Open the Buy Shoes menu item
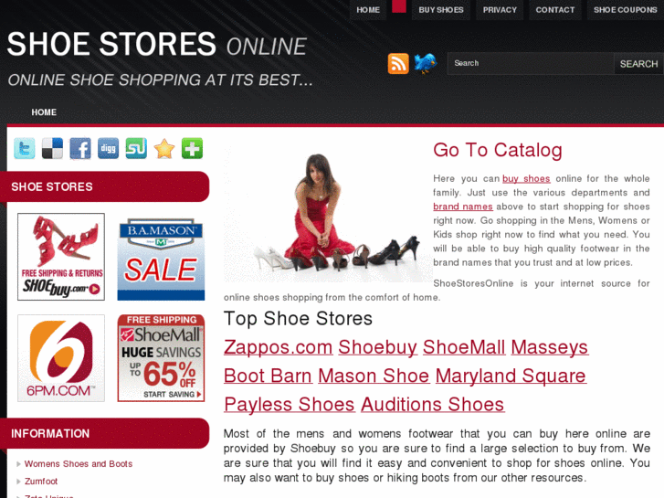 [x=441, y=10]
